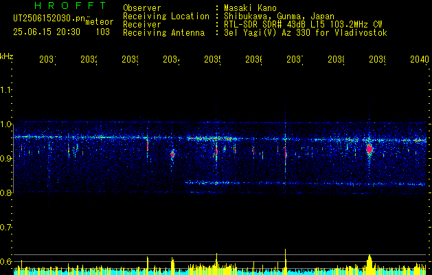Click the 'Receiving Location' label
The image size is (432, 275).
(166, 16)
